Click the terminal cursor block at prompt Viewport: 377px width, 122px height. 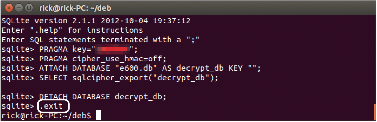click(x=98, y=116)
